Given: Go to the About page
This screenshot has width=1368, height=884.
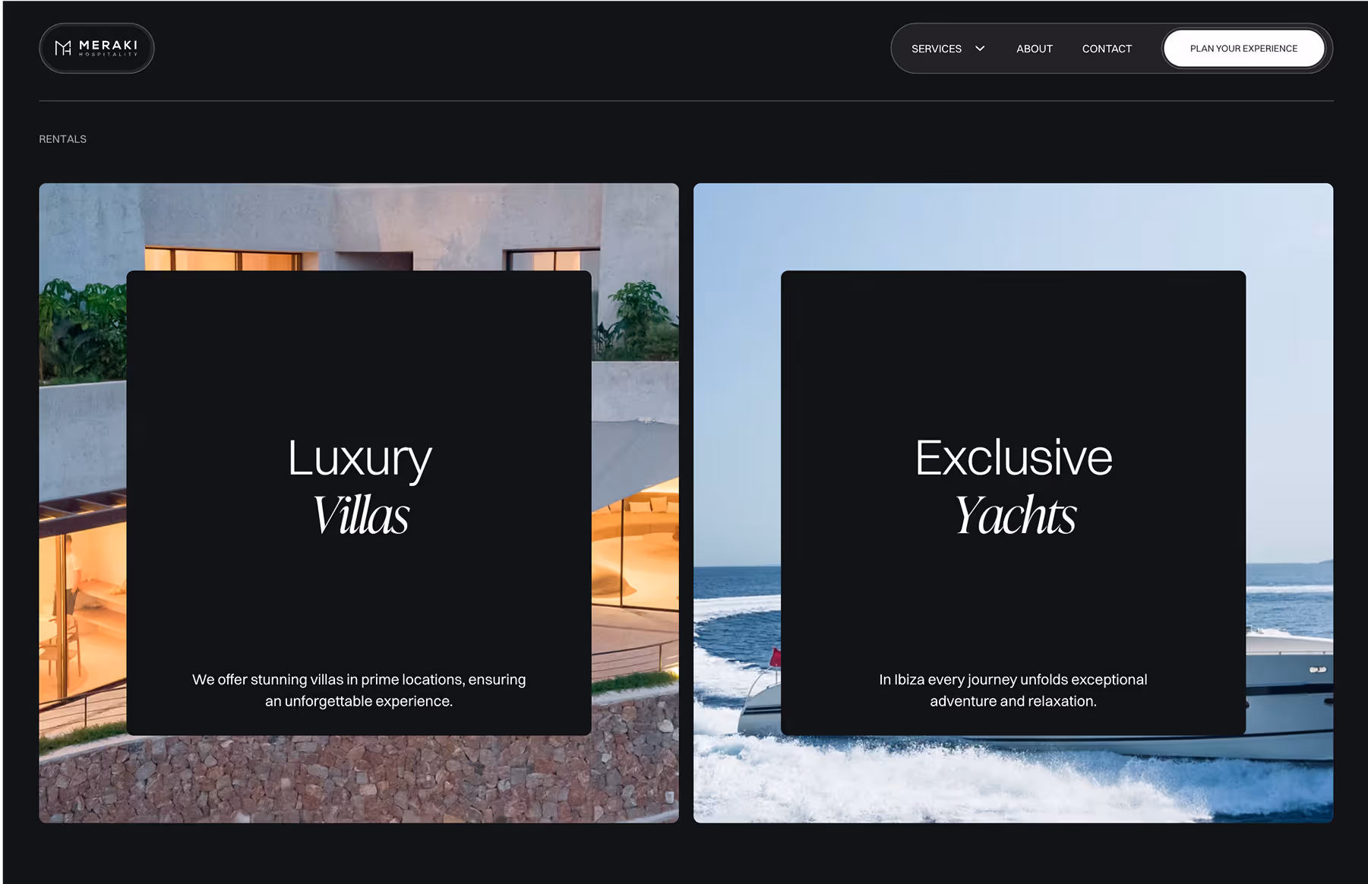Looking at the screenshot, I should click(1035, 49).
